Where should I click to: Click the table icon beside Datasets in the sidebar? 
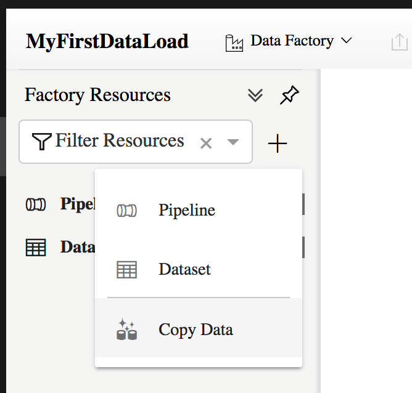click(x=36, y=248)
